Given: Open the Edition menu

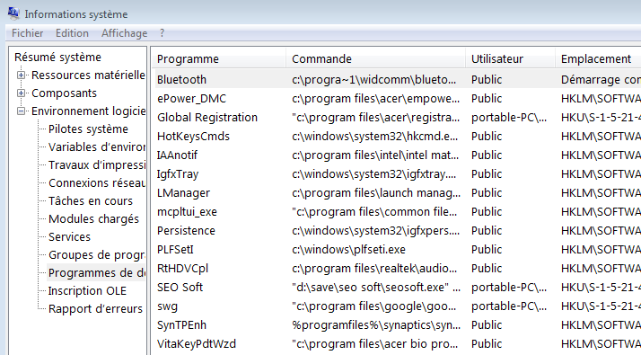Looking at the screenshot, I should click(x=72, y=33).
